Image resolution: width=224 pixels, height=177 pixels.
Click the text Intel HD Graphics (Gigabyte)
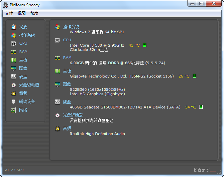[x=97, y=94]
